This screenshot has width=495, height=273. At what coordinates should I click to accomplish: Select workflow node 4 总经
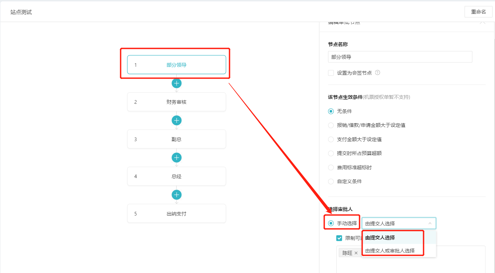coord(177,176)
